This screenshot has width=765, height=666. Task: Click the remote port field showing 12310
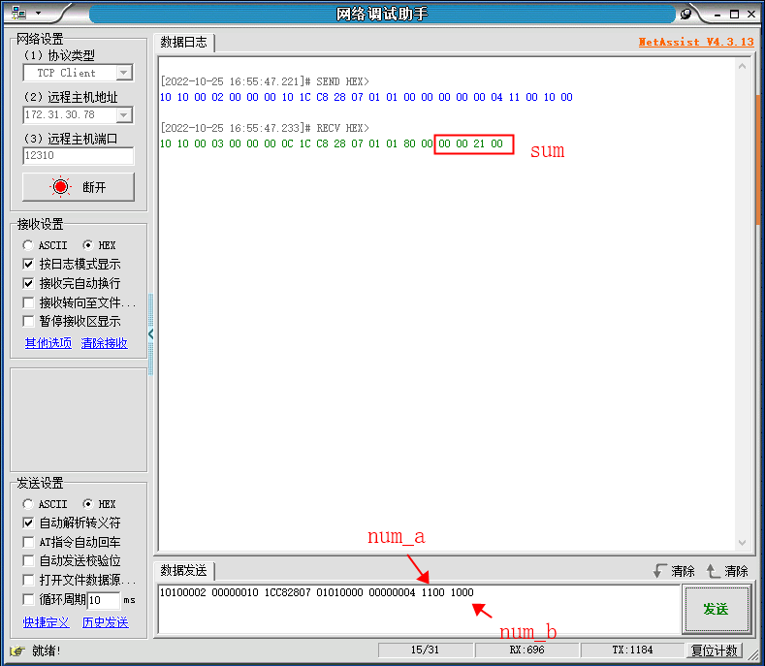click(78, 155)
